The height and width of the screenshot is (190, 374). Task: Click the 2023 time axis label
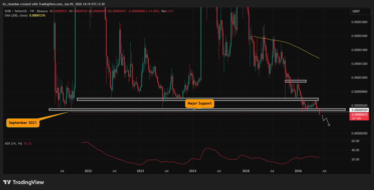[141, 171]
